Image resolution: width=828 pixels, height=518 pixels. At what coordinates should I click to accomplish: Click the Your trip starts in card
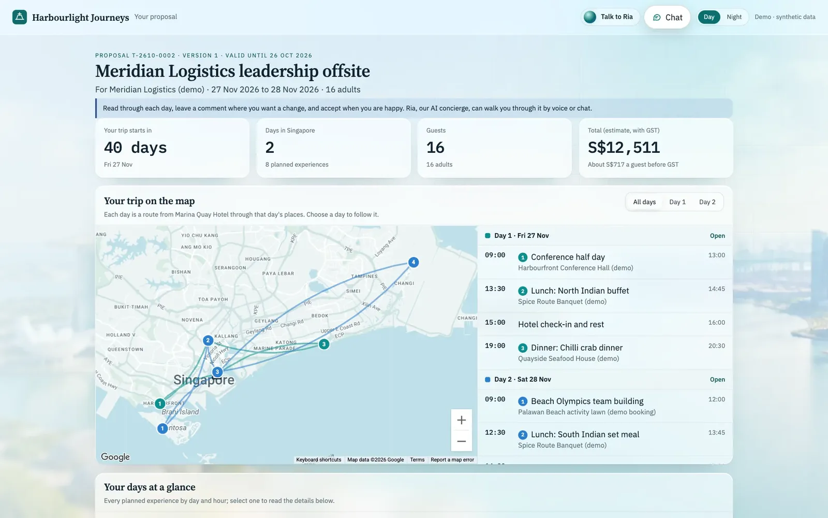click(172, 148)
